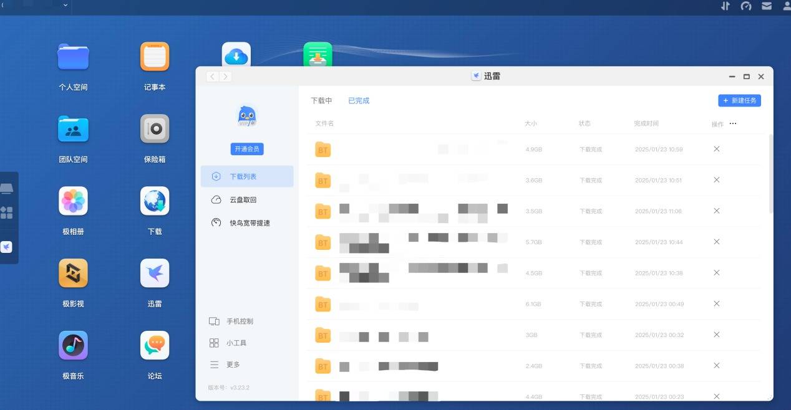Viewport: 791px width, 410px height.
Task: Go forward with the window's right arrow
Action: 225,77
